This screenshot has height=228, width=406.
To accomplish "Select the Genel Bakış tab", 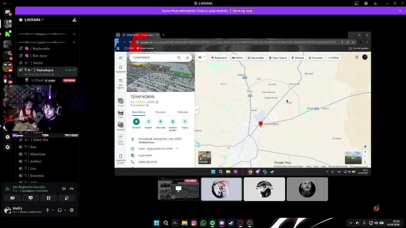I will [x=139, y=112].
